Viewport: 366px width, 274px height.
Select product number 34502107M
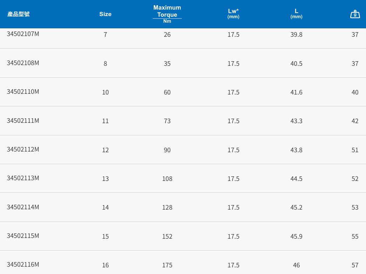point(23,34)
